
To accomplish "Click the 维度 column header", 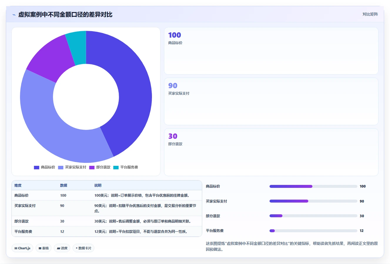I will (18, 186).
